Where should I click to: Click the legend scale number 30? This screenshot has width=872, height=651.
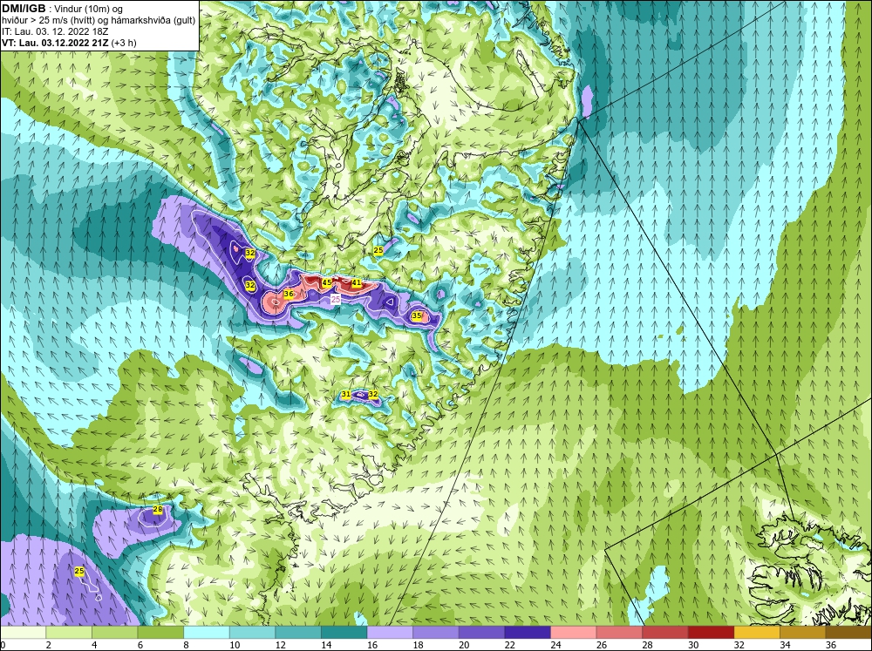693,645
